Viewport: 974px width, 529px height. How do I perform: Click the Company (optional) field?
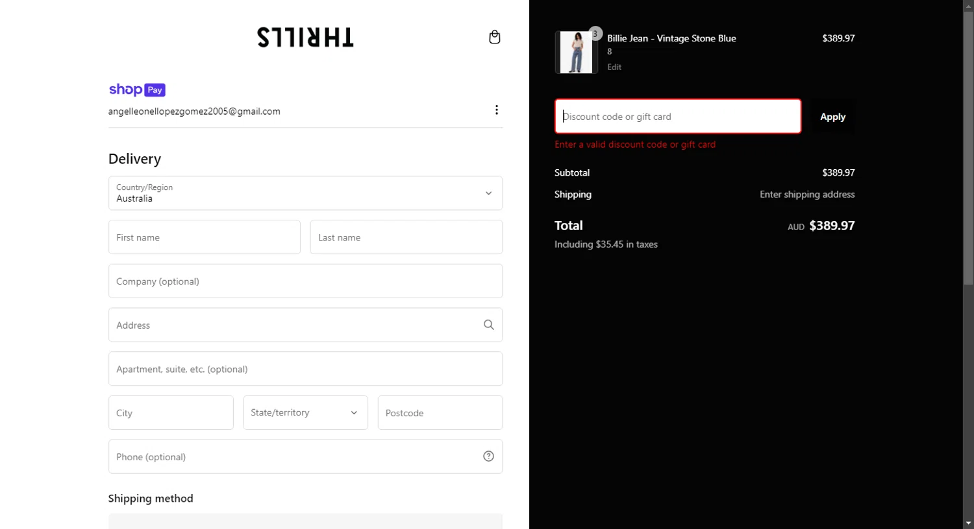[x=305, y=281]
